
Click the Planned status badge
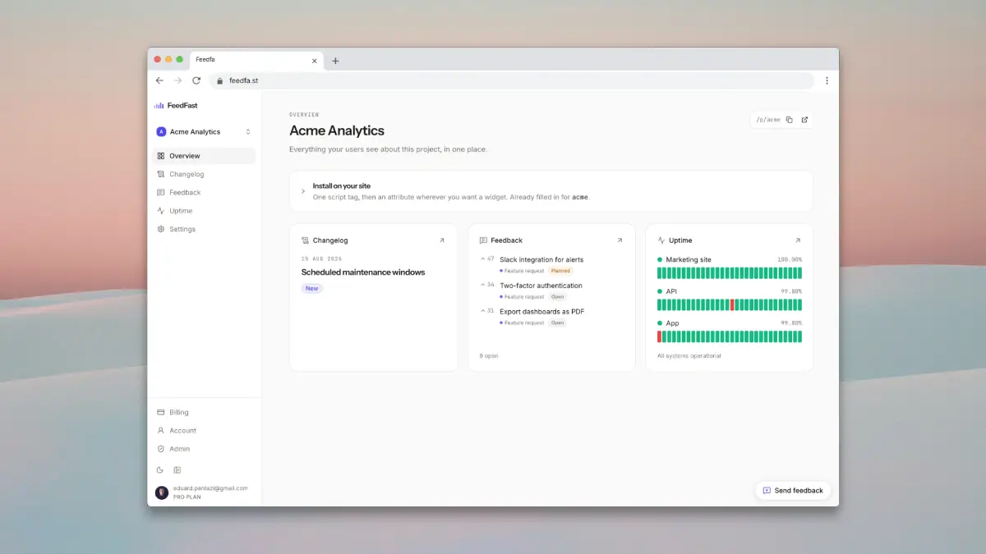[x=560, y=271]
